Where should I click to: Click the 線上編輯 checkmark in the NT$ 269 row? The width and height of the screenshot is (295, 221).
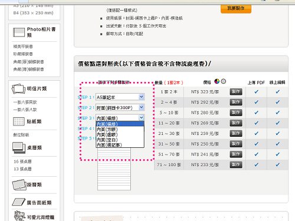tap(277, 123)
